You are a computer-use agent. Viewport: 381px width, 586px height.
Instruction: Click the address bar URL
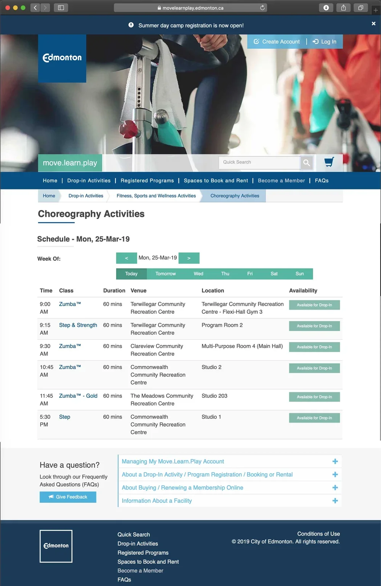pos(190,8)
